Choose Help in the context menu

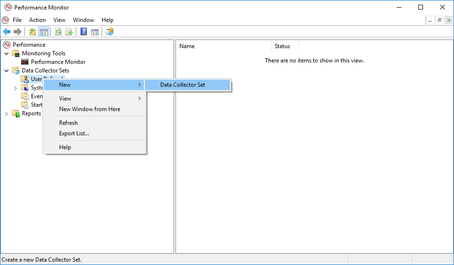(x=94, y=147)
